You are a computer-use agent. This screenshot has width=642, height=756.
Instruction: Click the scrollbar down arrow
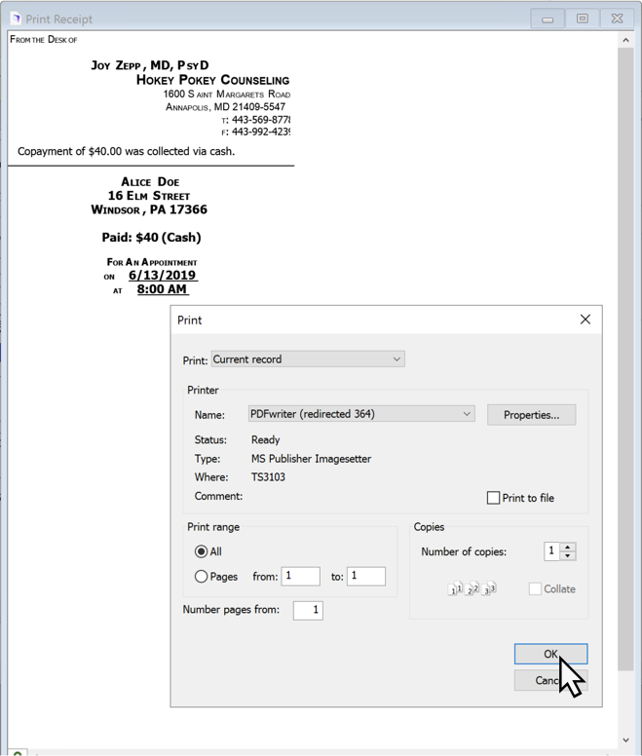[626, 740]
